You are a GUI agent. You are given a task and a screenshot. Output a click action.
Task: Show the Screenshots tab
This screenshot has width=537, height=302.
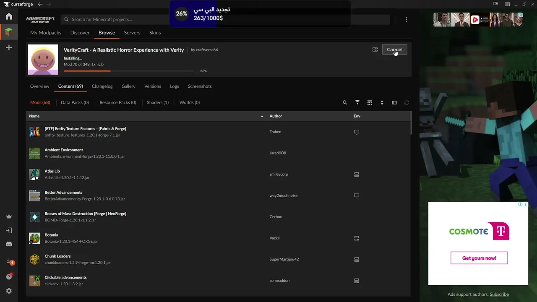(x=200, y=86)
